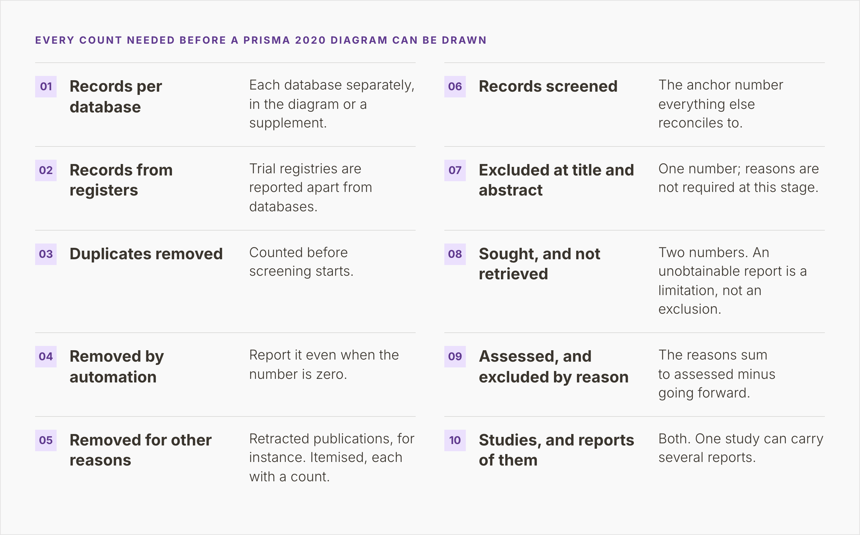This screenshot has width=860, height=535.
Task: Select 'Counted before screening starts.' text
Action: [x=301, y=262]
